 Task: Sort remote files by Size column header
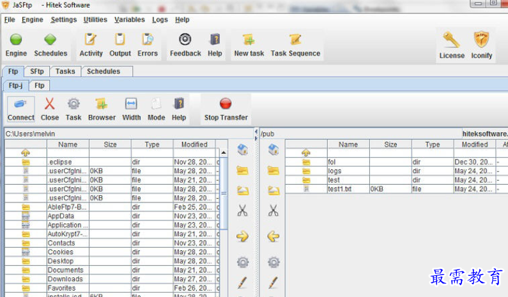390,144
